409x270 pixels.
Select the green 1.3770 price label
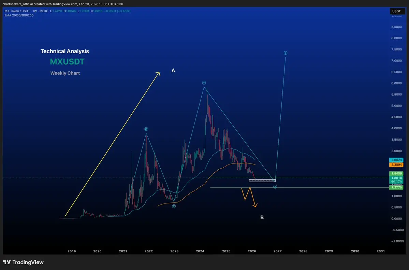[x=396, y=187]
